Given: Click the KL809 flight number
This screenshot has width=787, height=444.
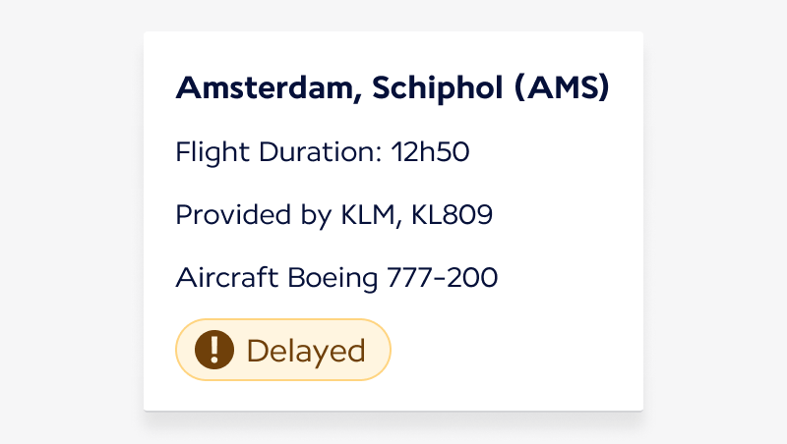Looking at the screenshot, I should 452,215.
